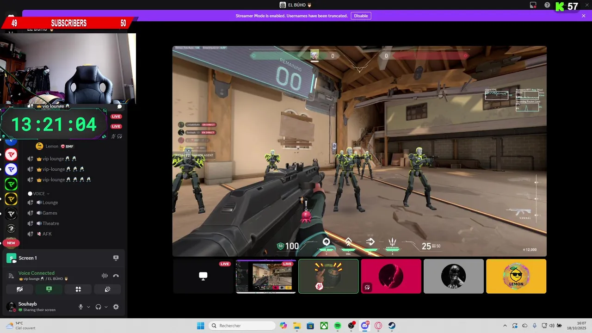
Task: Toggle screen share button in voice panel
Action: tap(49, 289)
